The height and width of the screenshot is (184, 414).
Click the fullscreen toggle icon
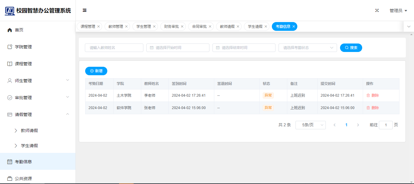[377, 10]
